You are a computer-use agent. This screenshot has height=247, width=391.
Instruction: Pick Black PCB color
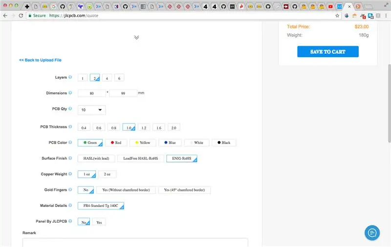tap(224, 143)
